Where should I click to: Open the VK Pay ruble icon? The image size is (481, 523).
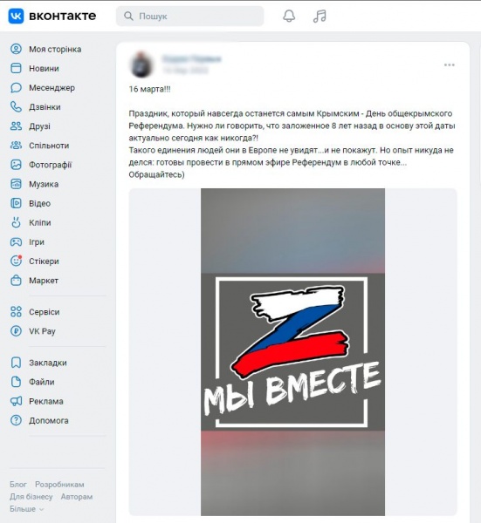click(x=16, y=331)
